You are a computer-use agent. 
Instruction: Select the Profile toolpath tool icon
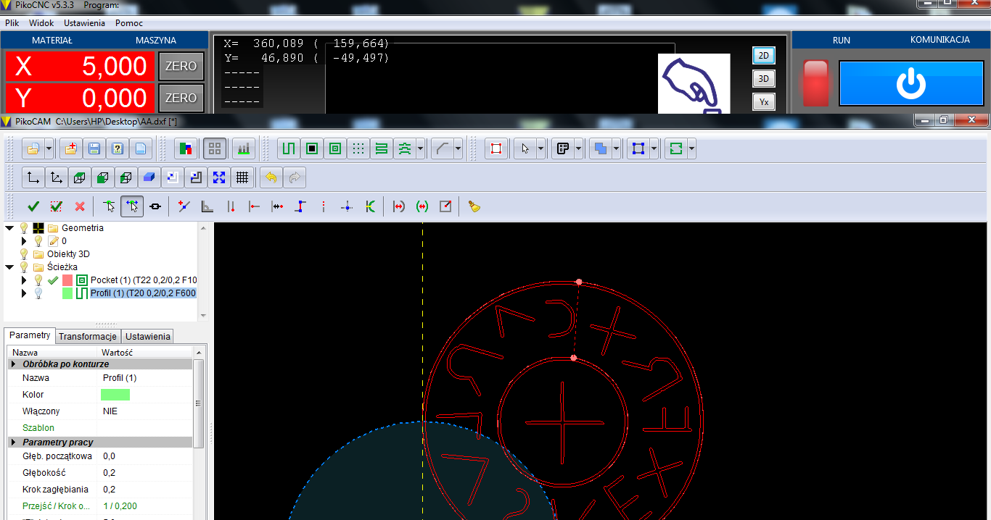(x=289, y=149)
